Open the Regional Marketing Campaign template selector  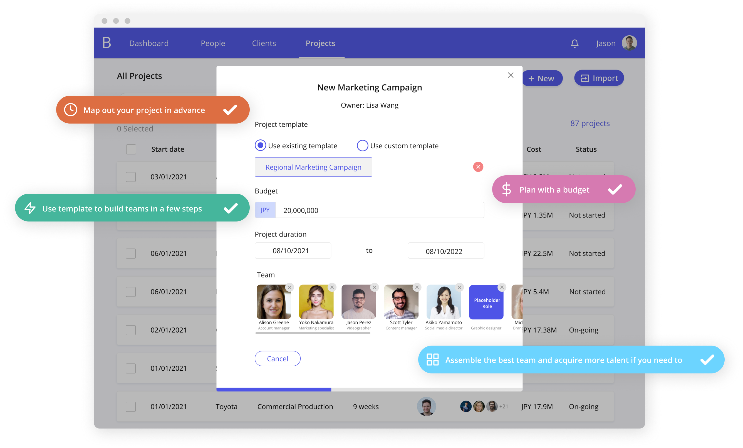tap(313, 167)
